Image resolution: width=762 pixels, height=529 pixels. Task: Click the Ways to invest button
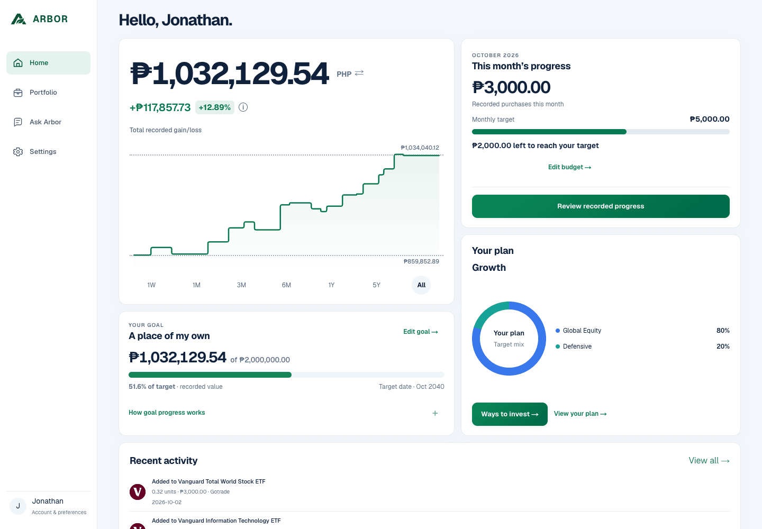(x=510, y=414)
